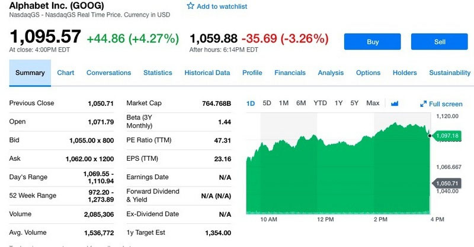This screenshot has width=474, height=247.
Task: Open the Conversations tab
Action: 108,73
